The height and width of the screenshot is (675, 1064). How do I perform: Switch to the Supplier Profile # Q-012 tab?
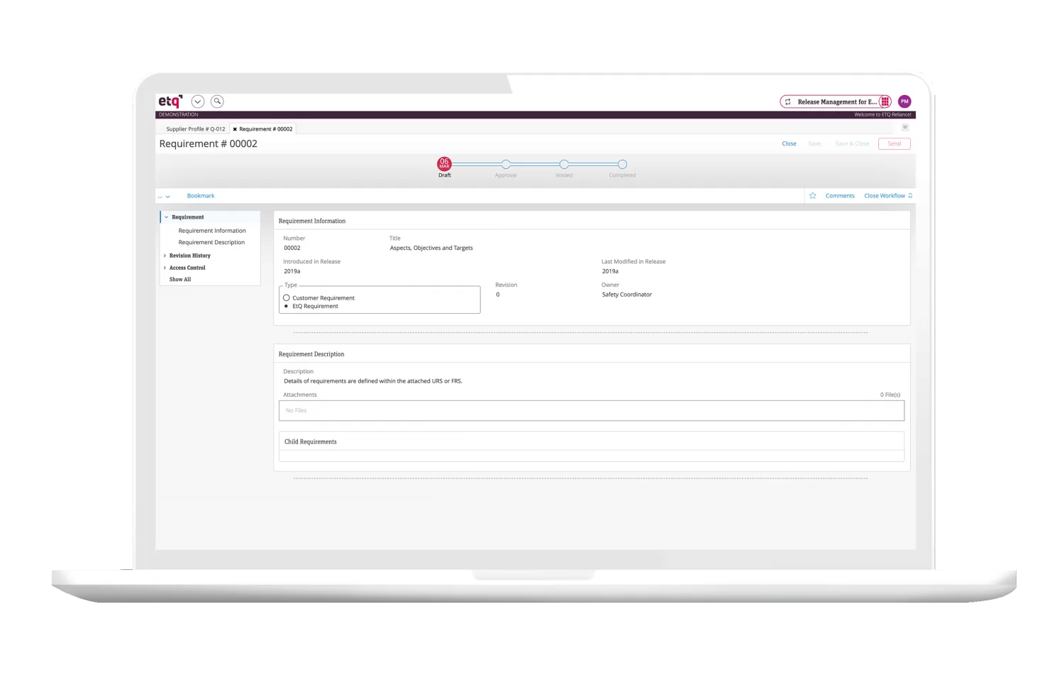(x=195, y=129)
